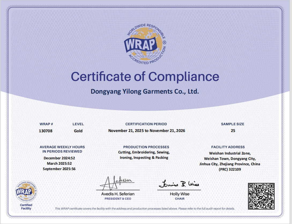
Task: Click the PRESIDENT & CEO title
Action: tap(118, 199)
